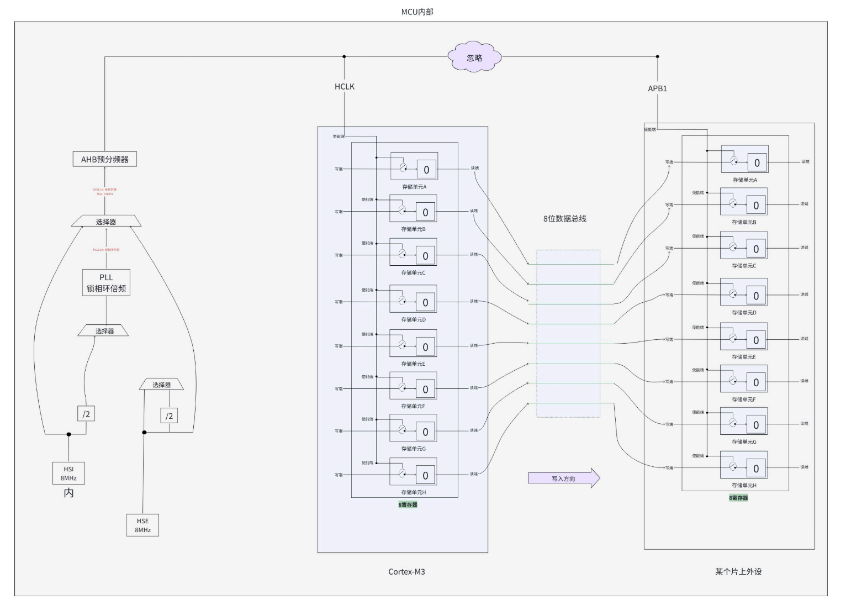Click the 0 value box in peripheral 存储单元E
This screenshot has height=610, width=846.
pos(755,340)
